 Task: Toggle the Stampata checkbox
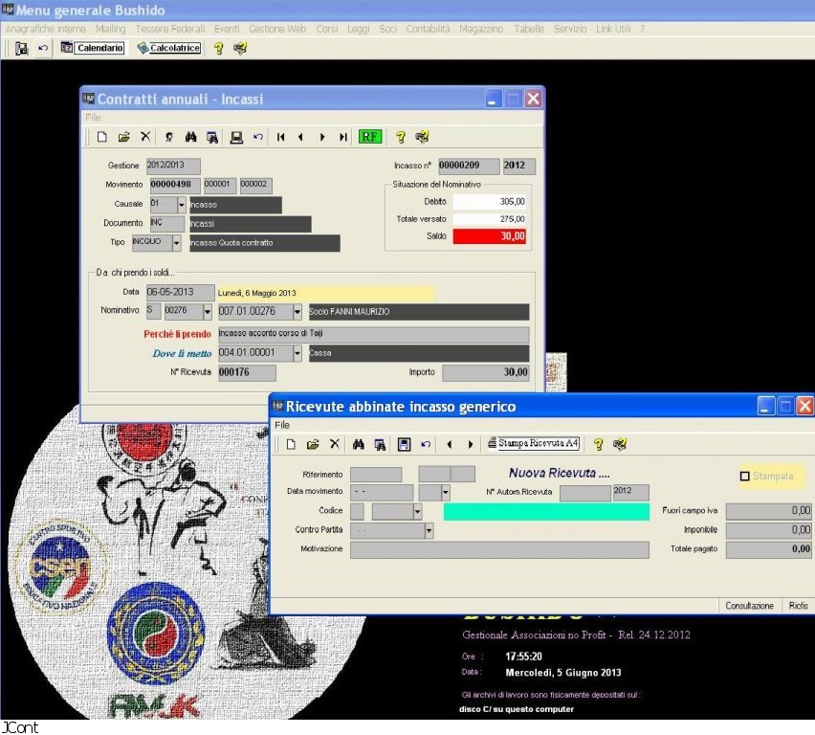click(745, 476)
